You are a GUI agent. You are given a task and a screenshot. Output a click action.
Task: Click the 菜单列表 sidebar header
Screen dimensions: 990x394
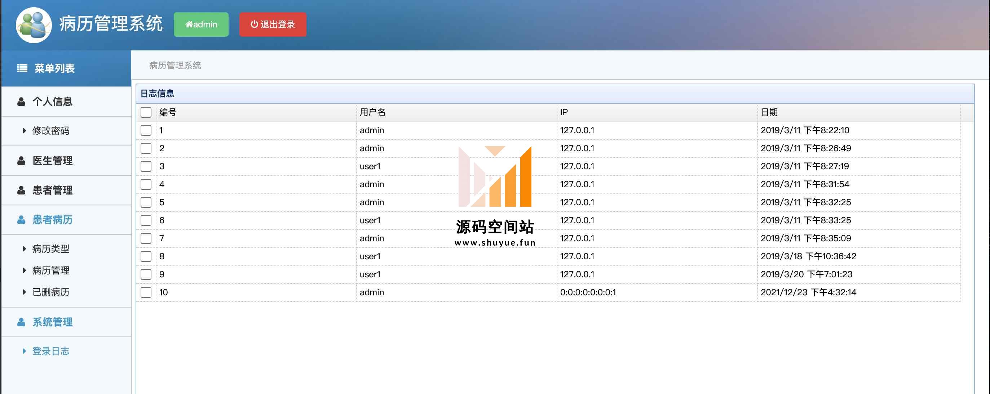point(66,68)
